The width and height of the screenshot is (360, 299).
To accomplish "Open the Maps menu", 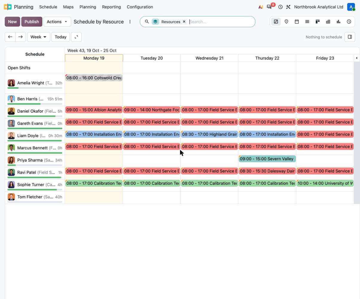I will click(68, 7).
